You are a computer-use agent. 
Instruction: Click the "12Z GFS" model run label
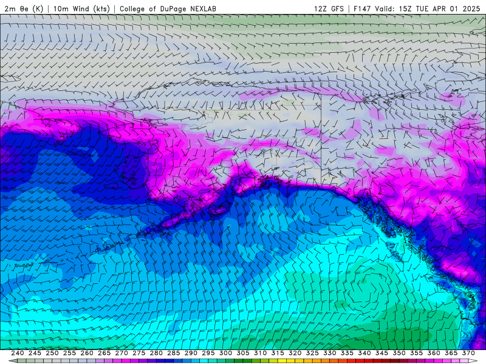tap(329, 8)
